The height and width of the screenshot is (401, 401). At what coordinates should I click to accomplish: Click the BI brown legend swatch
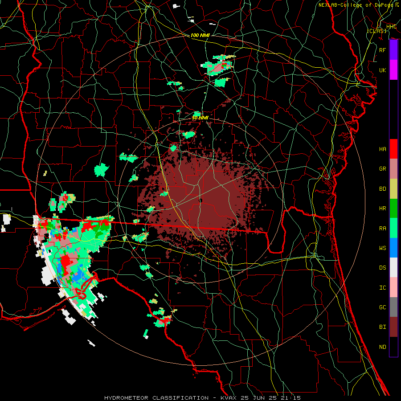click(393, 327)
